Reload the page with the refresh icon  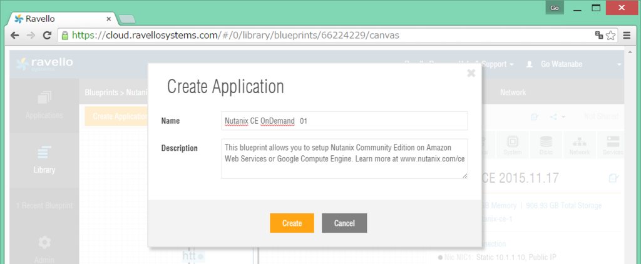coord(48,36)
